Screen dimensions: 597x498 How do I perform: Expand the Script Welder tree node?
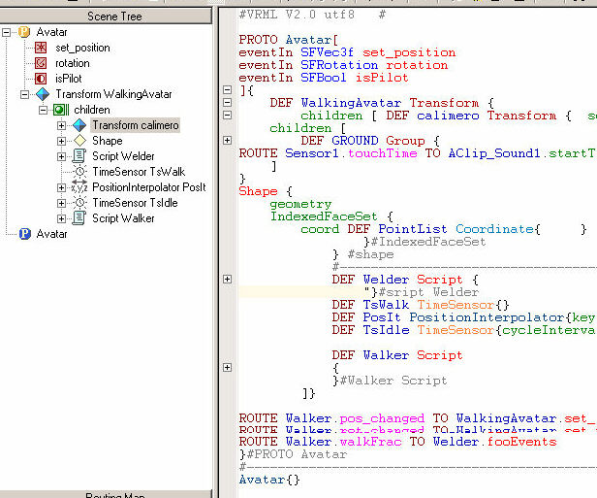pyautogui.click(x=61, y=156)
